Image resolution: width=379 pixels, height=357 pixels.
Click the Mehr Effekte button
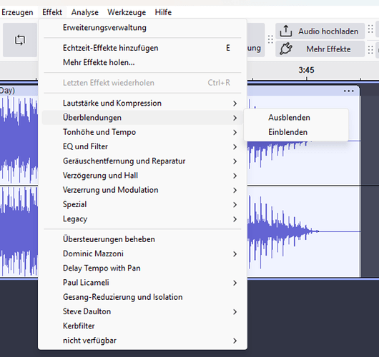pos(320,49)
